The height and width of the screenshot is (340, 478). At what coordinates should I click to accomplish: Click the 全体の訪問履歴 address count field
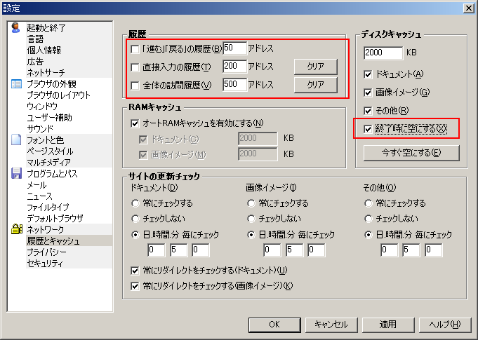(234, 85)
